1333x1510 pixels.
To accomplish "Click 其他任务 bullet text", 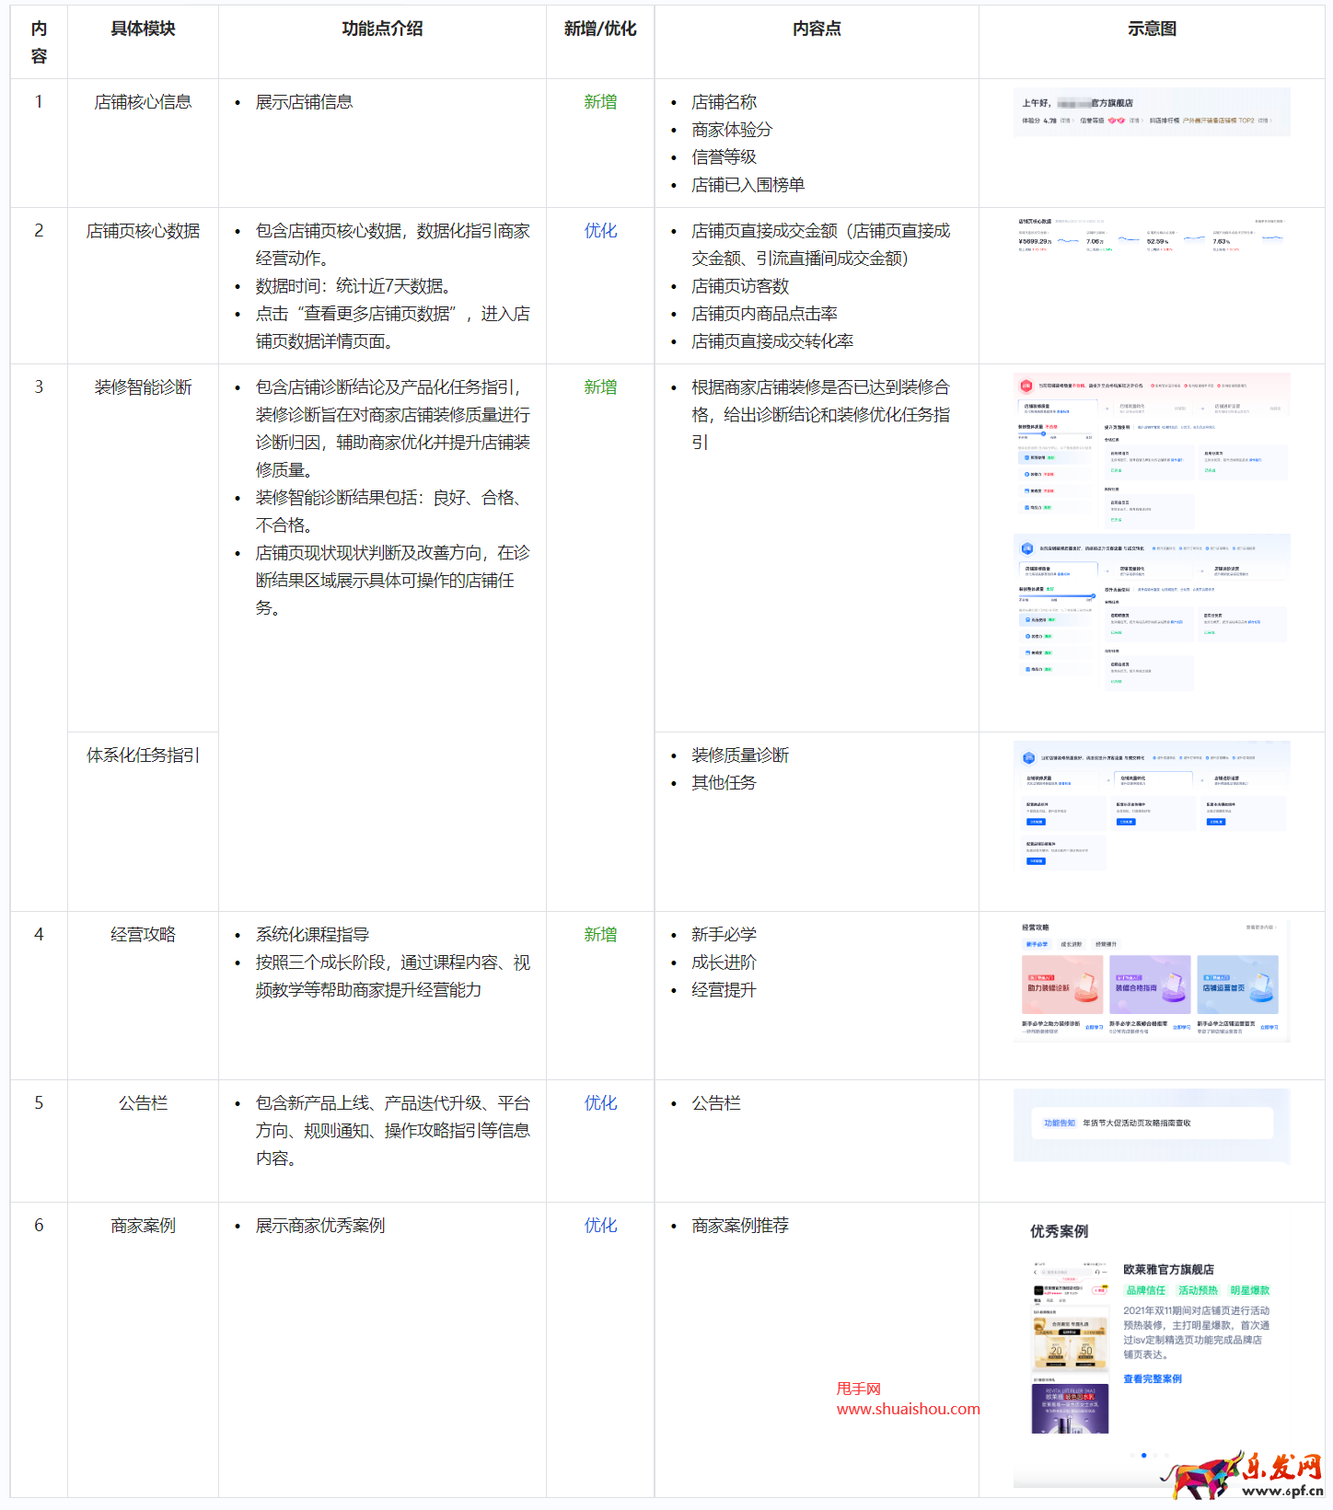I will [x=724, y=783].
